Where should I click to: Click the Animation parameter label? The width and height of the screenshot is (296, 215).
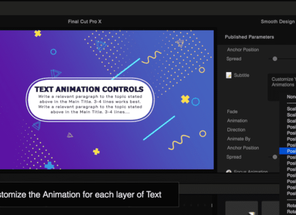point(237,121)
